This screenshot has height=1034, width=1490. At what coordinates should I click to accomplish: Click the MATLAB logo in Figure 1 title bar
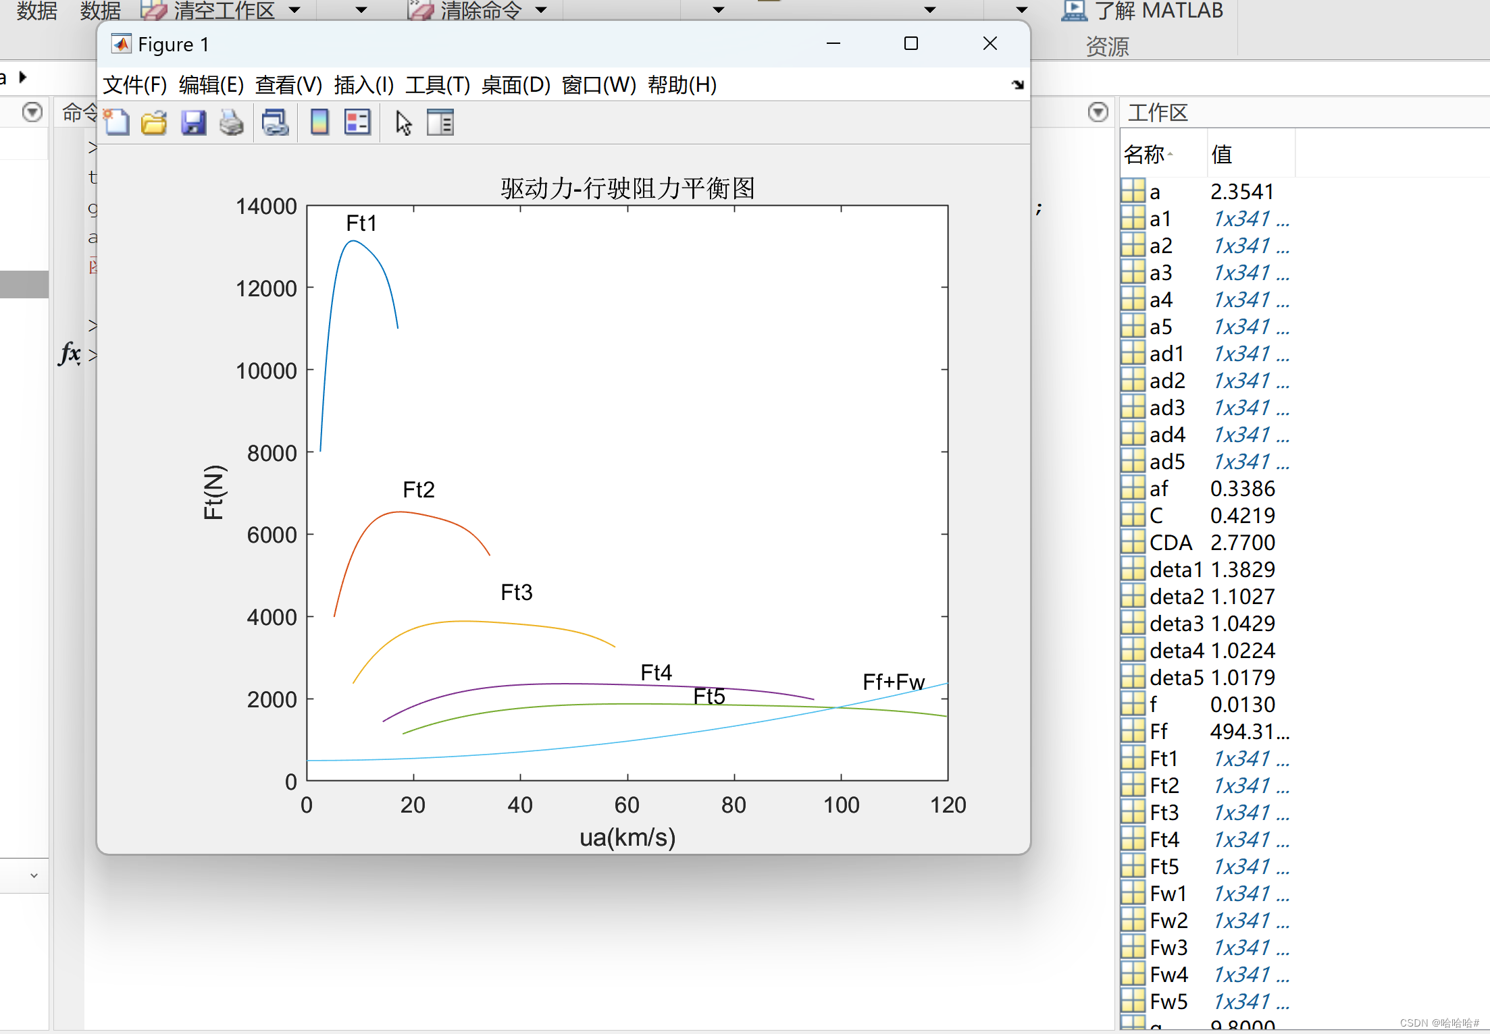pos(122,44)
